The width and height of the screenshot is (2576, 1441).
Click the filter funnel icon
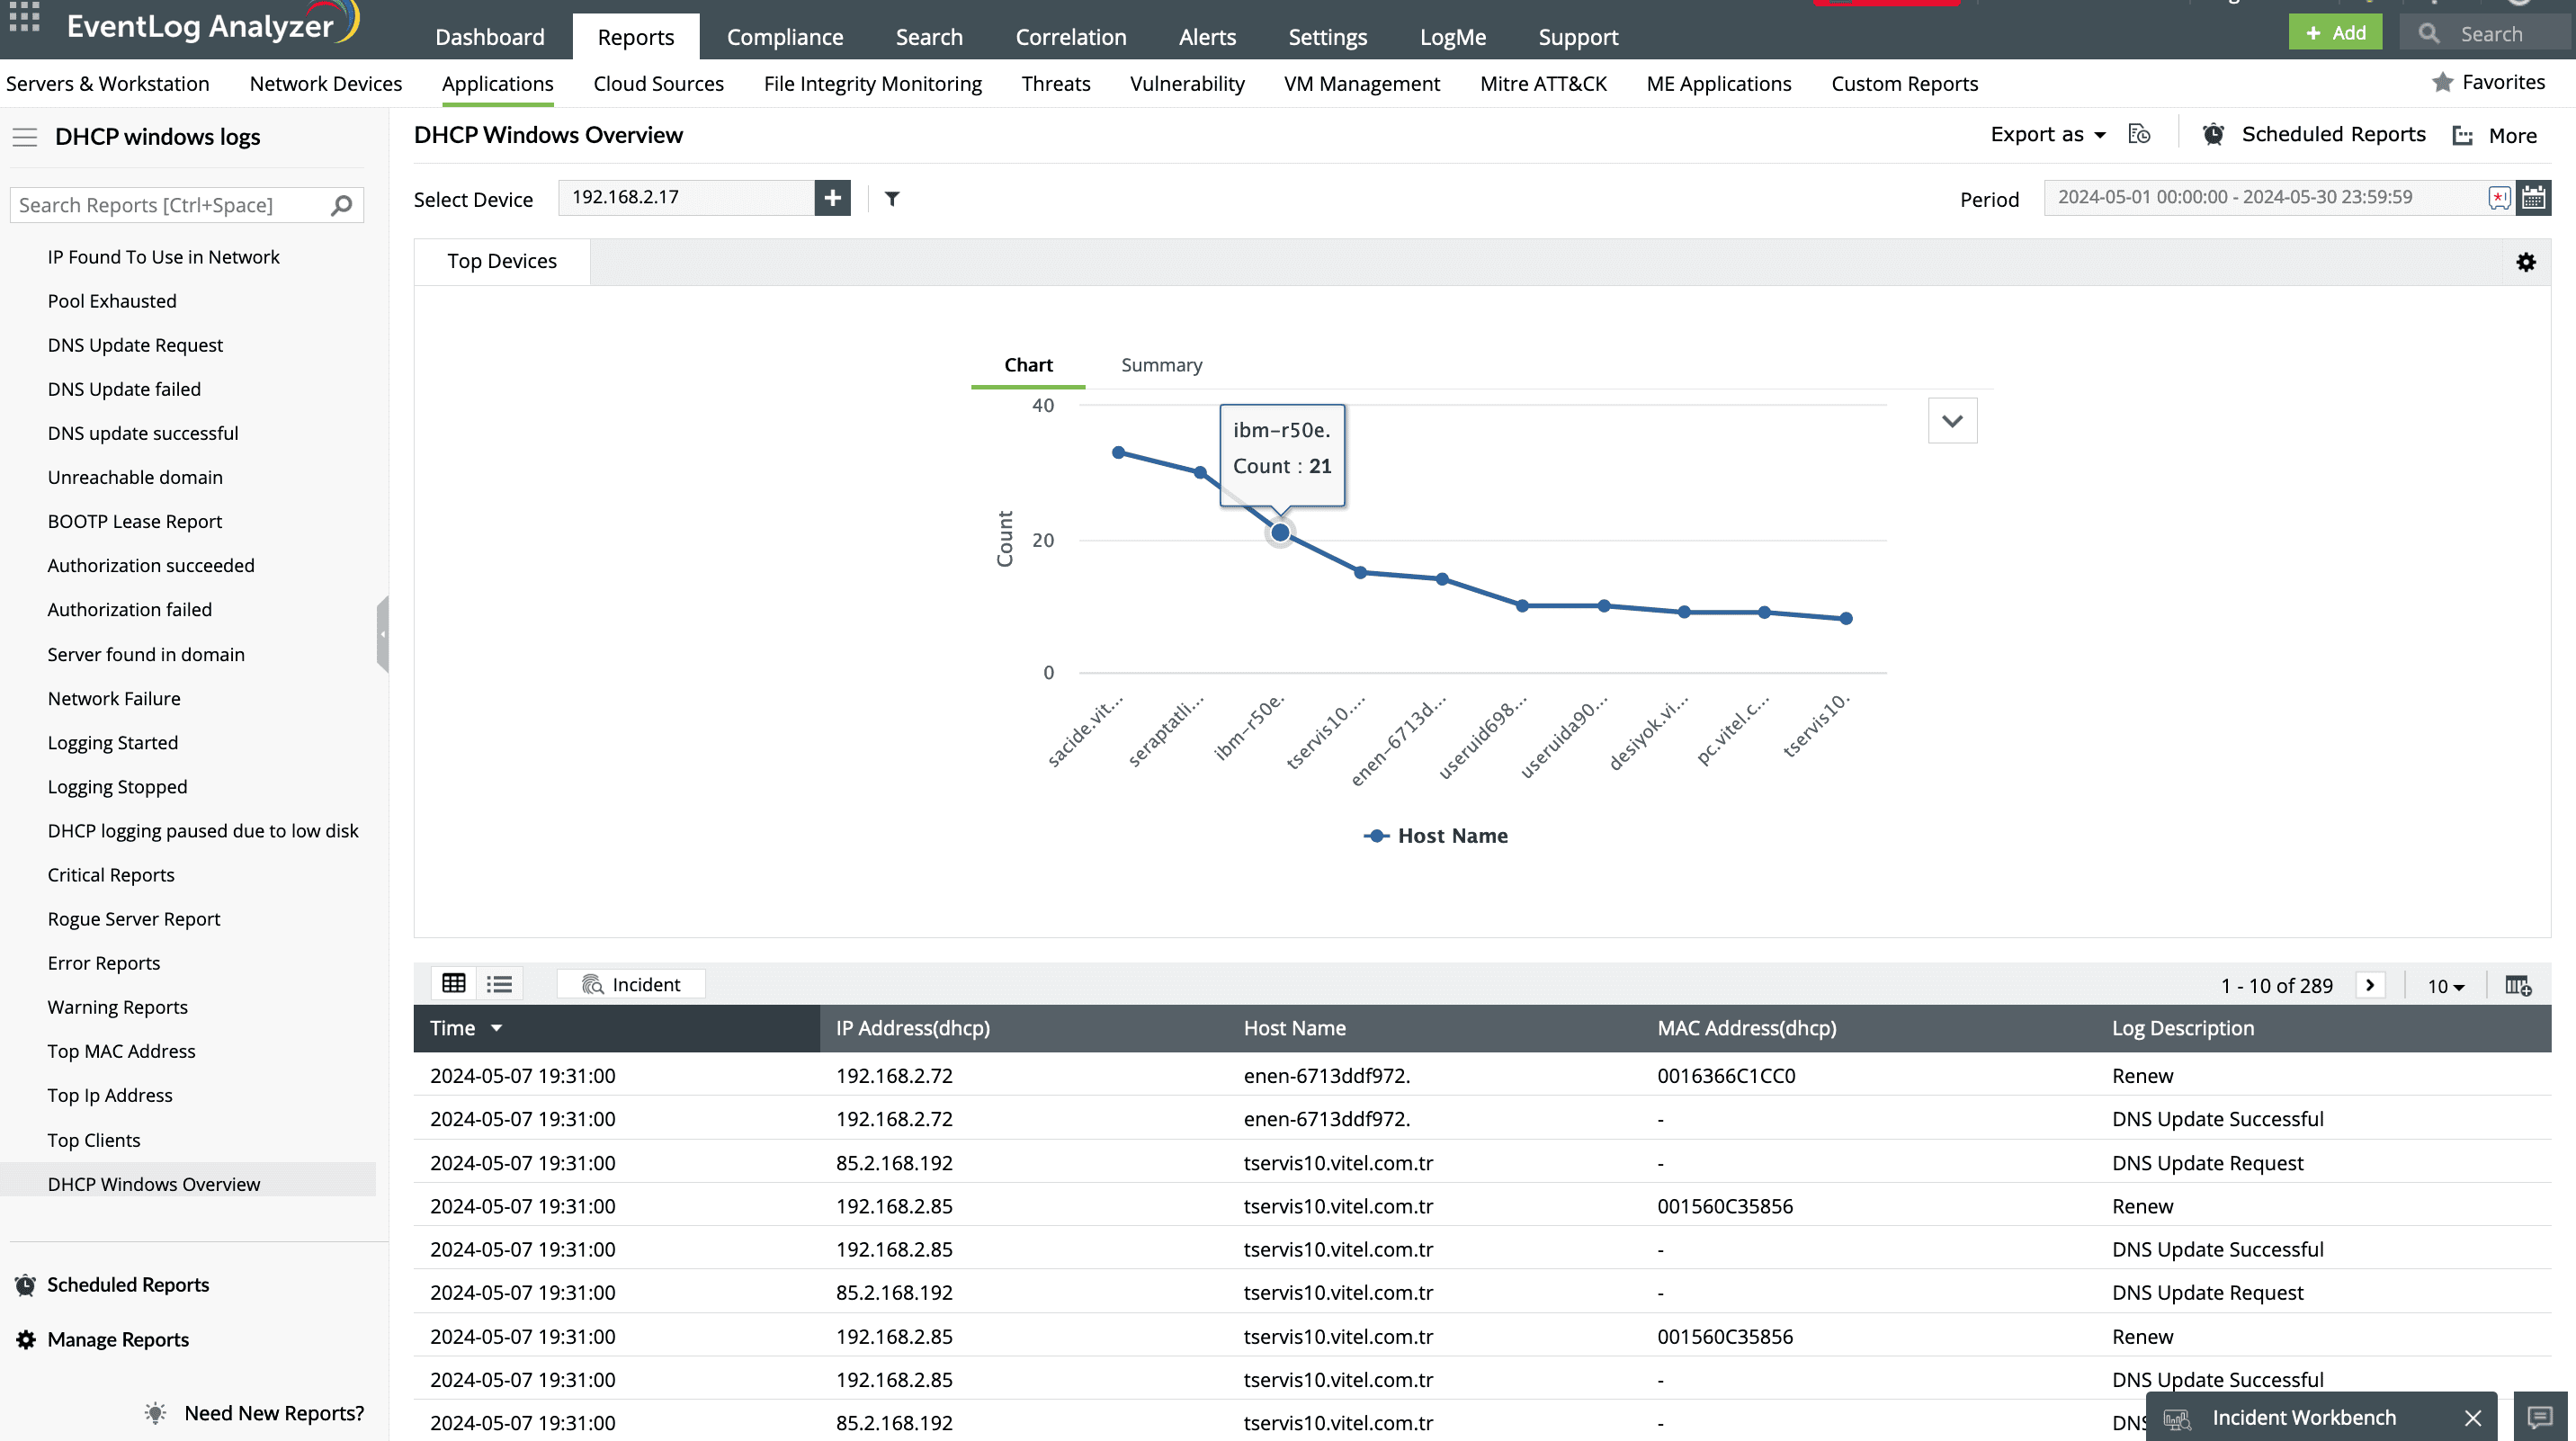point(892,199)
